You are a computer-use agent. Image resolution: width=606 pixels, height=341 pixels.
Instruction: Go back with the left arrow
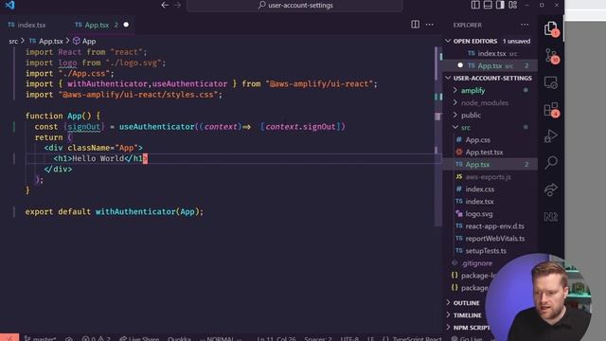(165, 5)
